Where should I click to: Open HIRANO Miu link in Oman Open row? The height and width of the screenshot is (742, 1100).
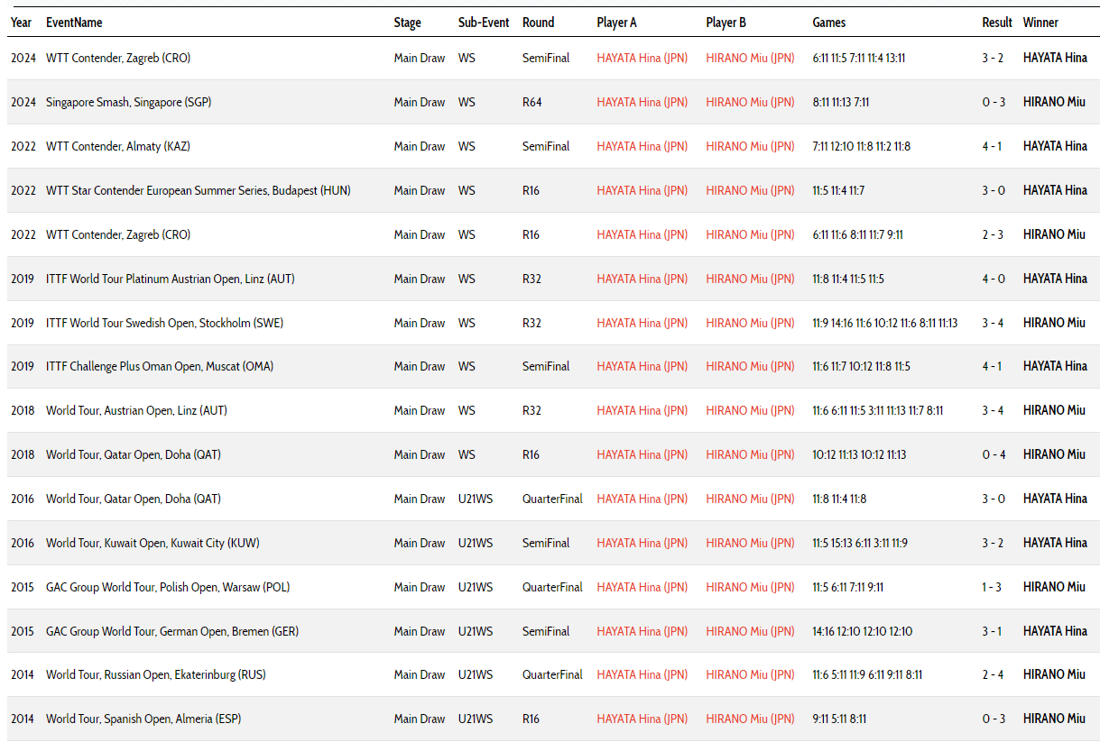coord(751,366)
